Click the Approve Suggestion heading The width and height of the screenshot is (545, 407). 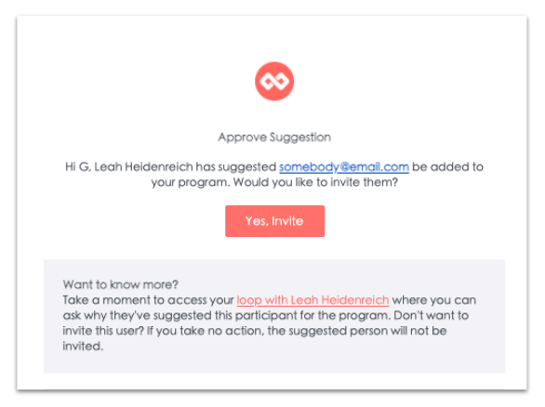(274, 138)
